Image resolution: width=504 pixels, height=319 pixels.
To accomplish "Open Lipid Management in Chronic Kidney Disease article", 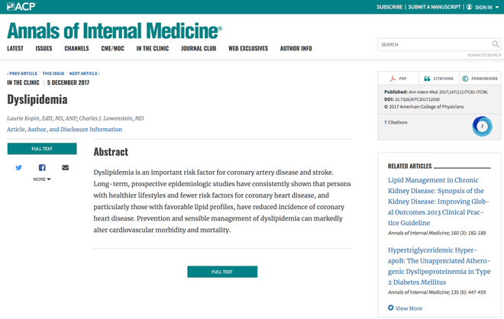I will [x=438, y=201].
